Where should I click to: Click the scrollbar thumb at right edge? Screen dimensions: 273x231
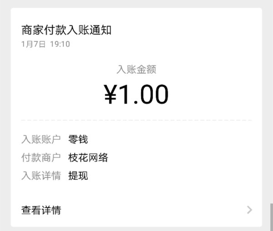[x=272, y=217]
